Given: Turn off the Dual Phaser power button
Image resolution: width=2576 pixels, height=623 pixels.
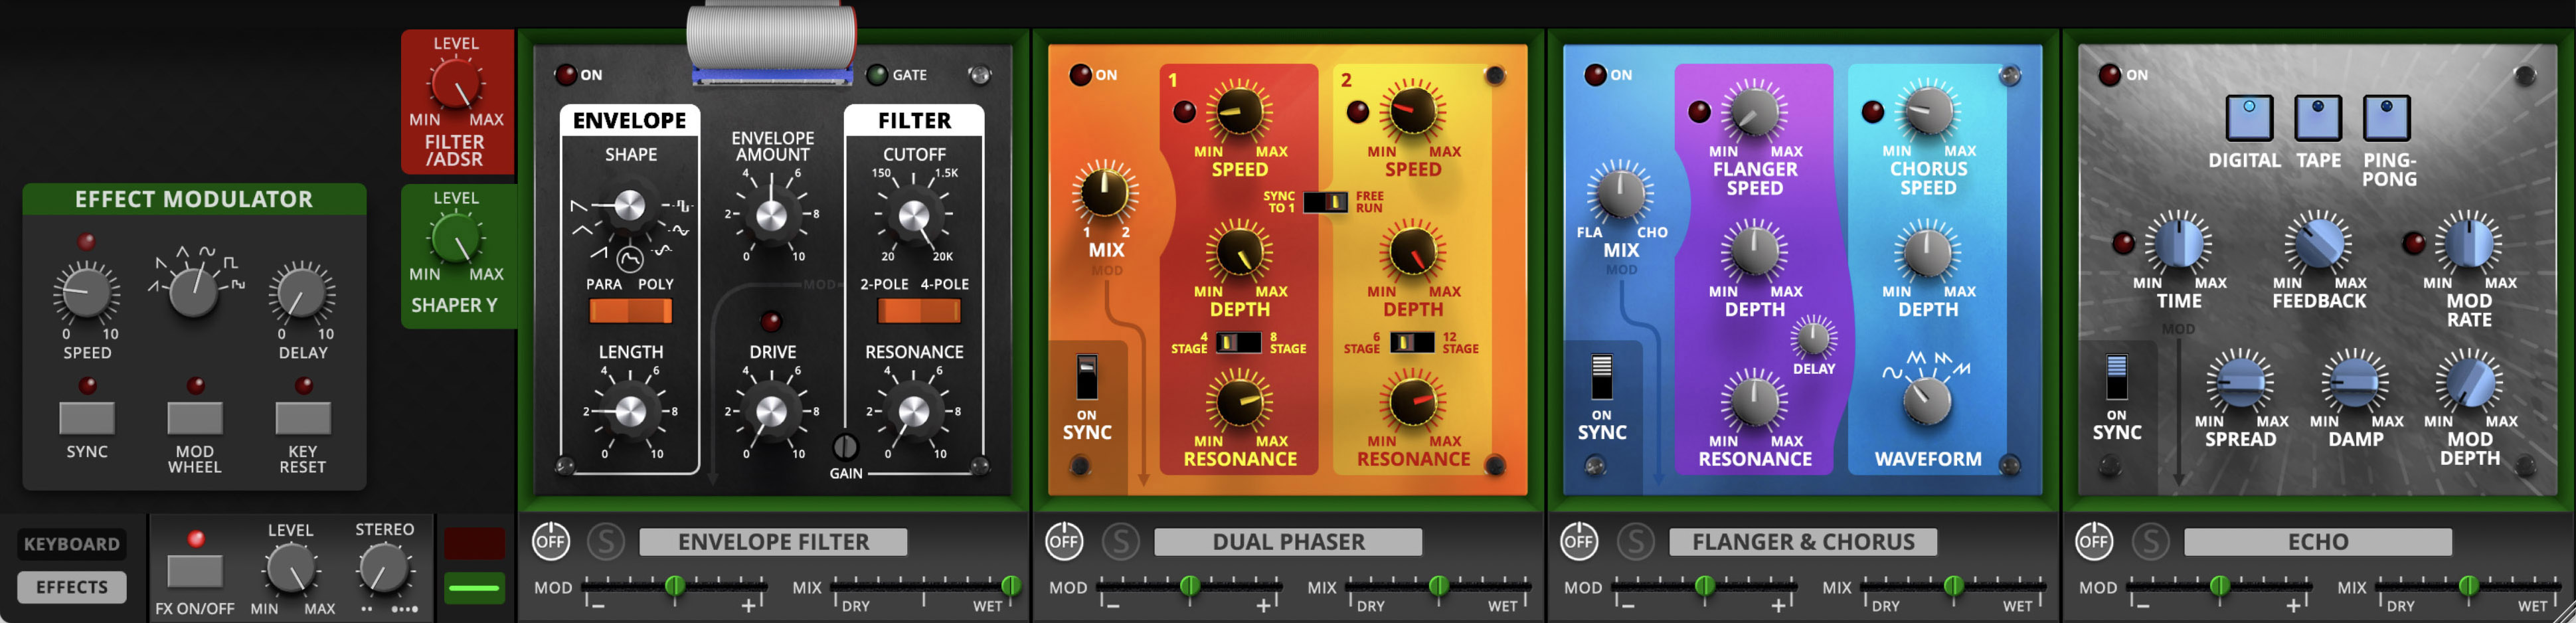Looking at the screenshot, I should coord(1065,541).
